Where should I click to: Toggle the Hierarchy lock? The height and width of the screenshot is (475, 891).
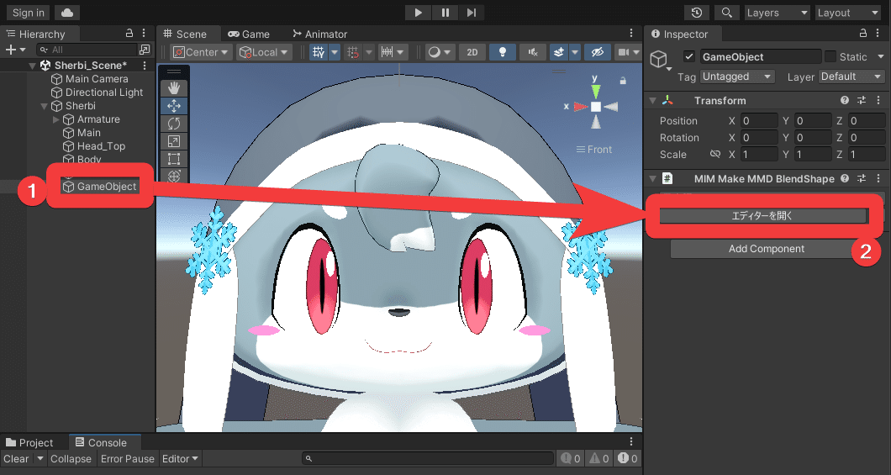(x=129, y=33)
